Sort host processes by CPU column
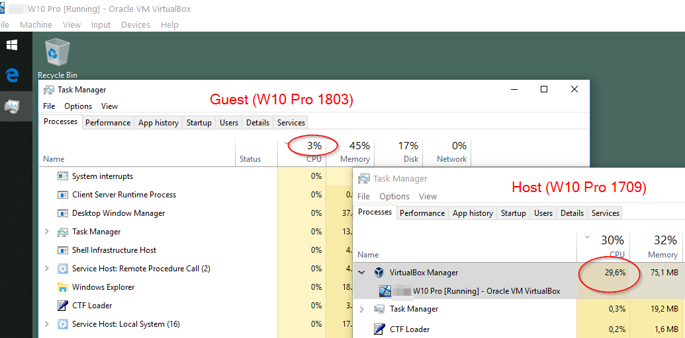The width and height of the screenshot is (685, 338). (x=604, y=247)
